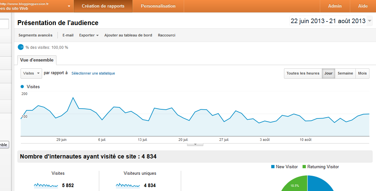This screenshot has width=376, height=191.
Task: Switch to the Personnalisation tab
Action: coord(158,6)
